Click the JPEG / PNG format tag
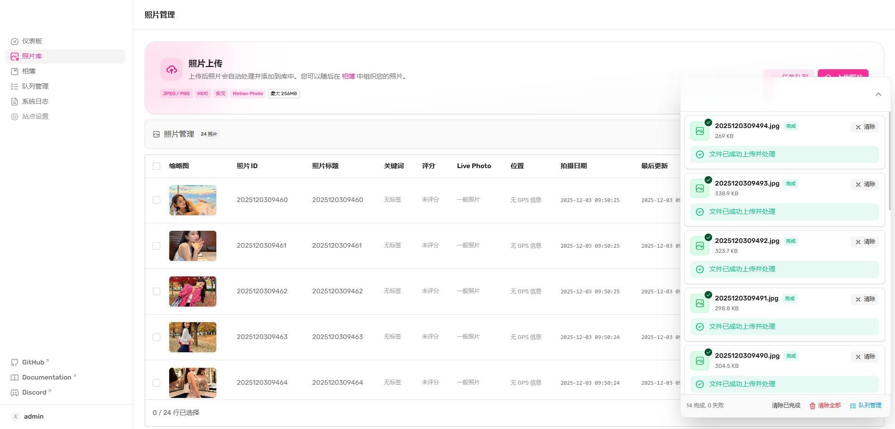The height and width of the screenshot is (429, 895). (x=176, y=94)
